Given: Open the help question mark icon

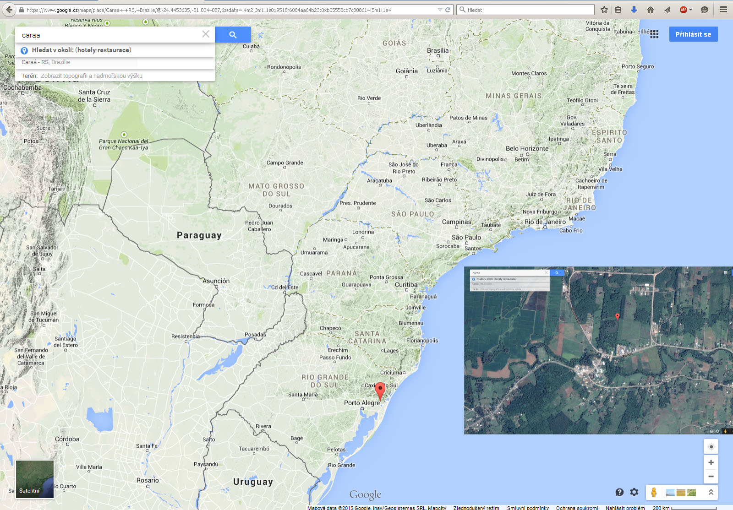Looking at the screenshot, I should pos(619,492).
